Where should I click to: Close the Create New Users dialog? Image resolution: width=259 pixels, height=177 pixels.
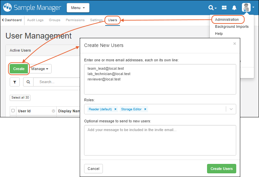click(x=235, y=44)
